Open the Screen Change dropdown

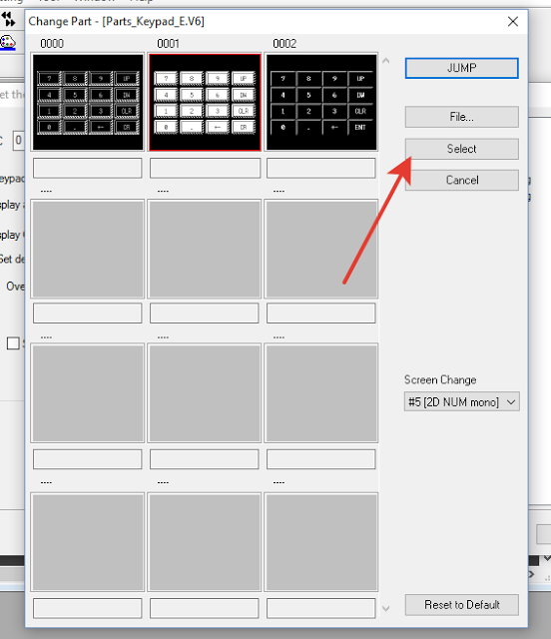pyautogui.click(x=462, y=401)
